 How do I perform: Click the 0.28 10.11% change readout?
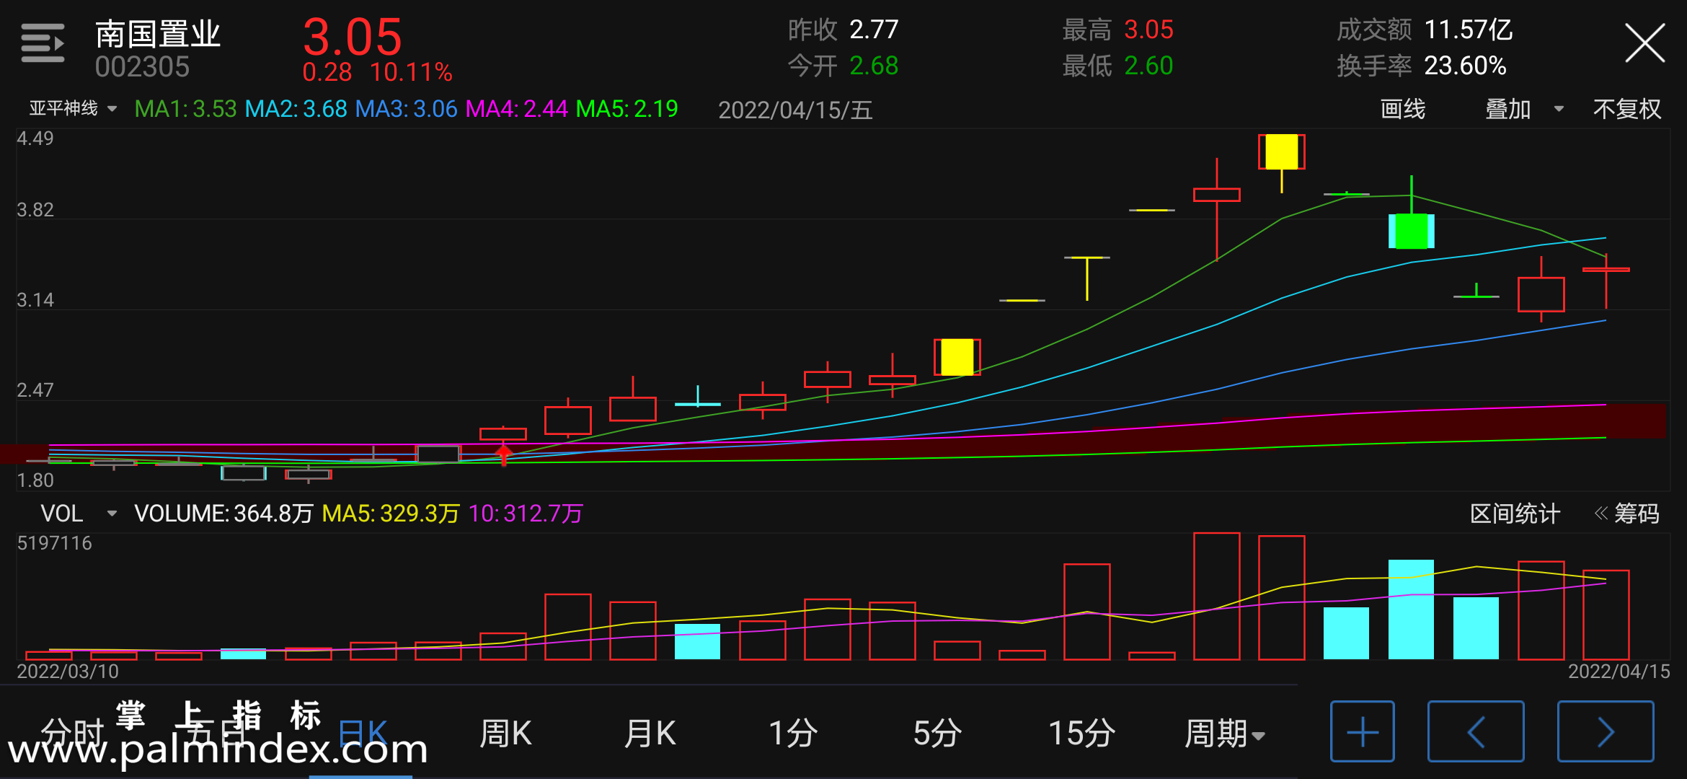point(377,72)
